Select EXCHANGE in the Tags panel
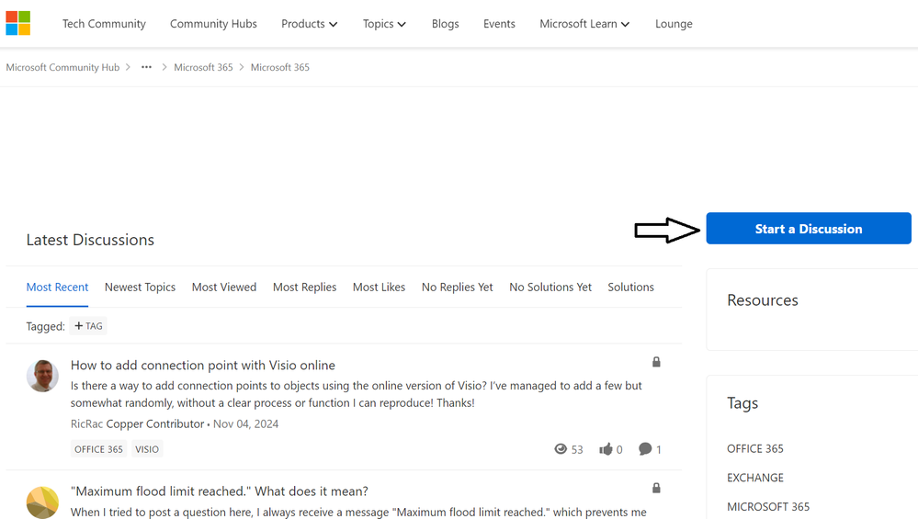 [x=755, y=478]
